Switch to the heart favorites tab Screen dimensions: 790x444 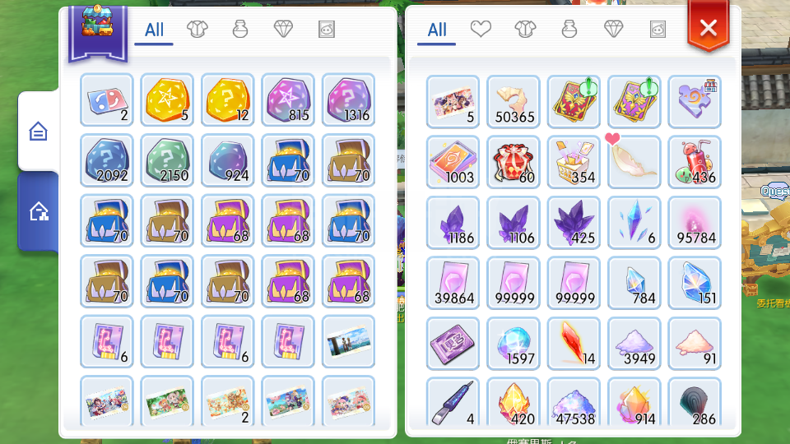tap(481, 30)
